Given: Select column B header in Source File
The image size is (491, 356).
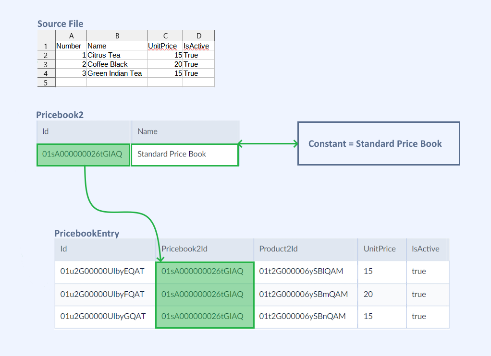Looking at the screenshot, I should [117, 36].
